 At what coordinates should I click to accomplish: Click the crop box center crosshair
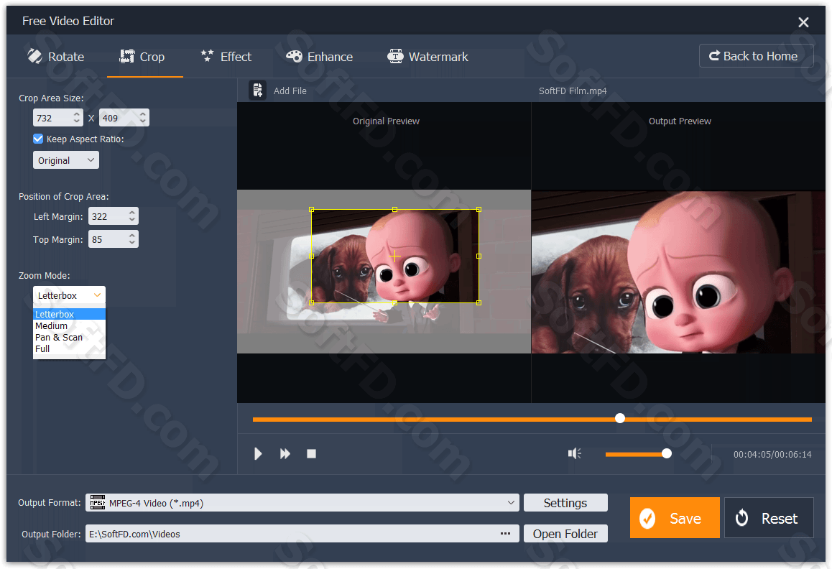[x=394, y=256]
